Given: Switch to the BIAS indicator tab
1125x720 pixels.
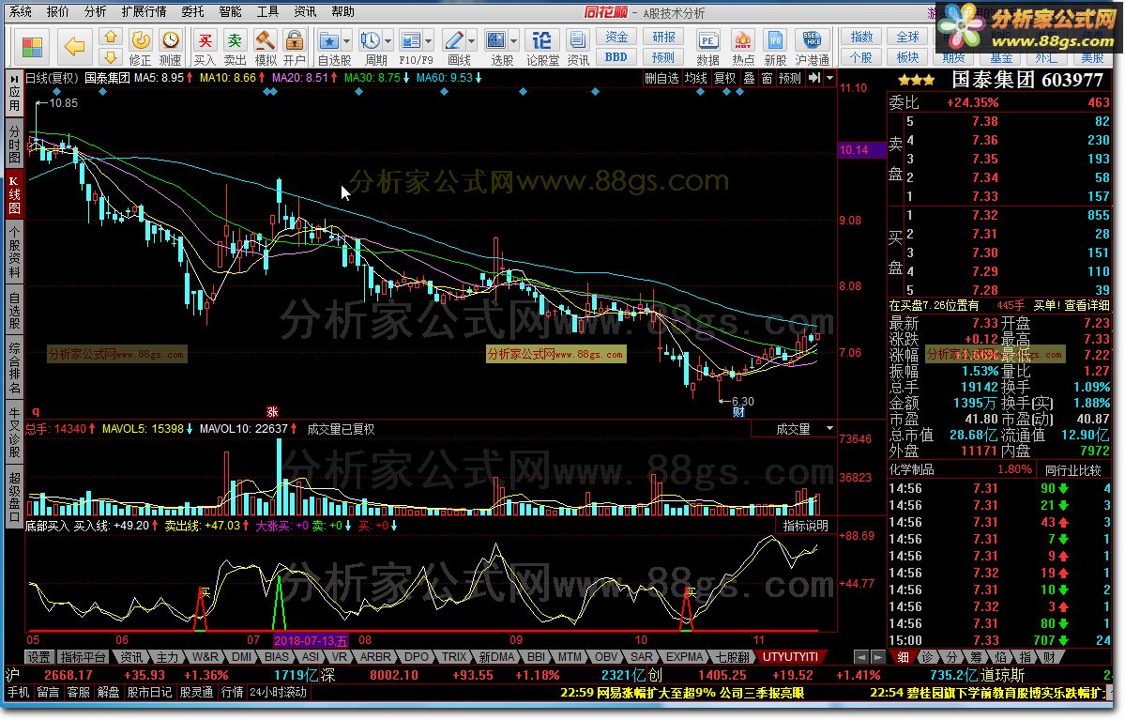Looking at the screenshot, I should 276,657.
